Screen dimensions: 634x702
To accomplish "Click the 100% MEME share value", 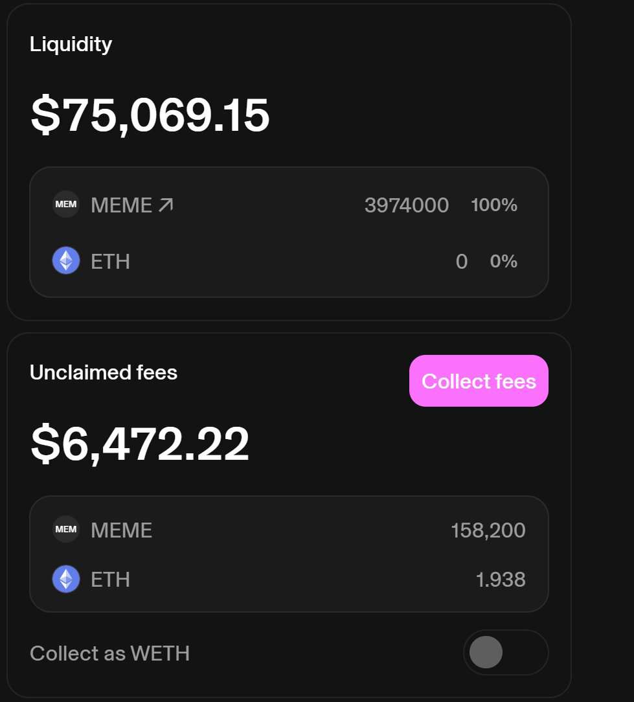I will pos(494,205).
